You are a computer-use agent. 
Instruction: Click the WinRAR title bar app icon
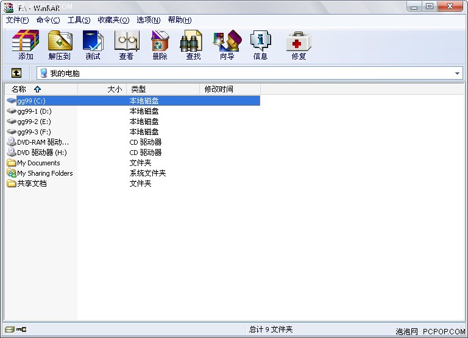[x=9, y=7]
